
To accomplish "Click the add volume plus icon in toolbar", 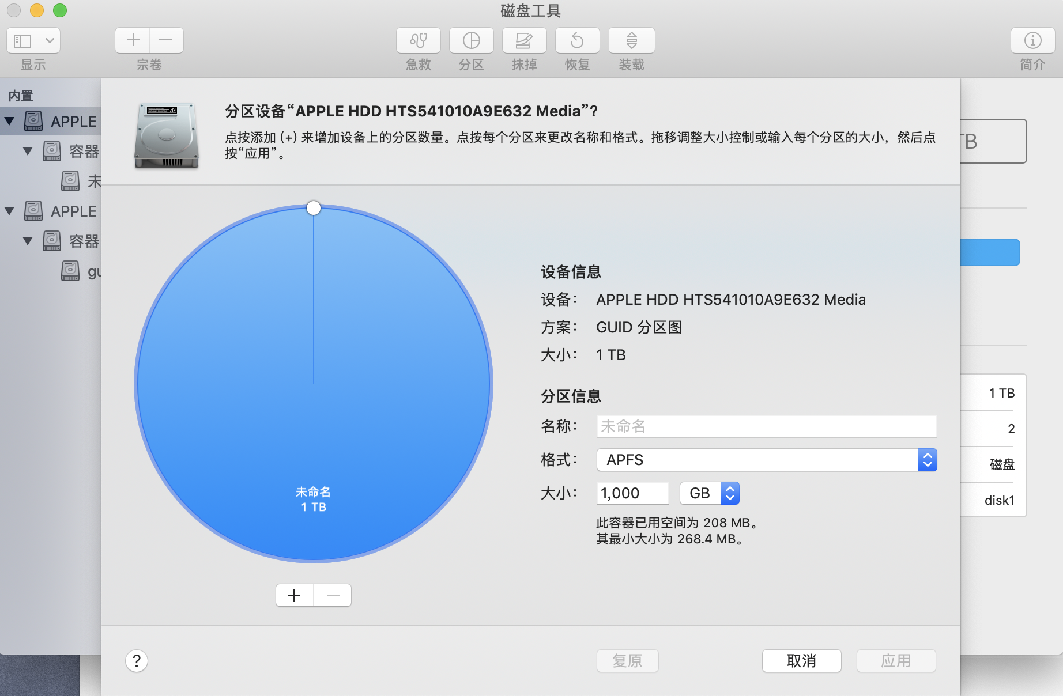I will coord(133,40).
